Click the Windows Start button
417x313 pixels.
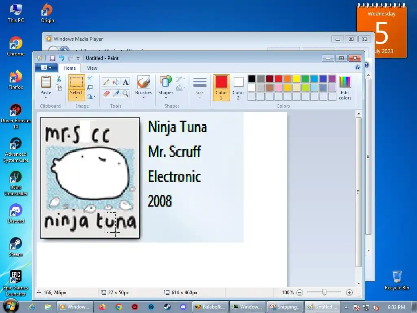coord(11,306)
